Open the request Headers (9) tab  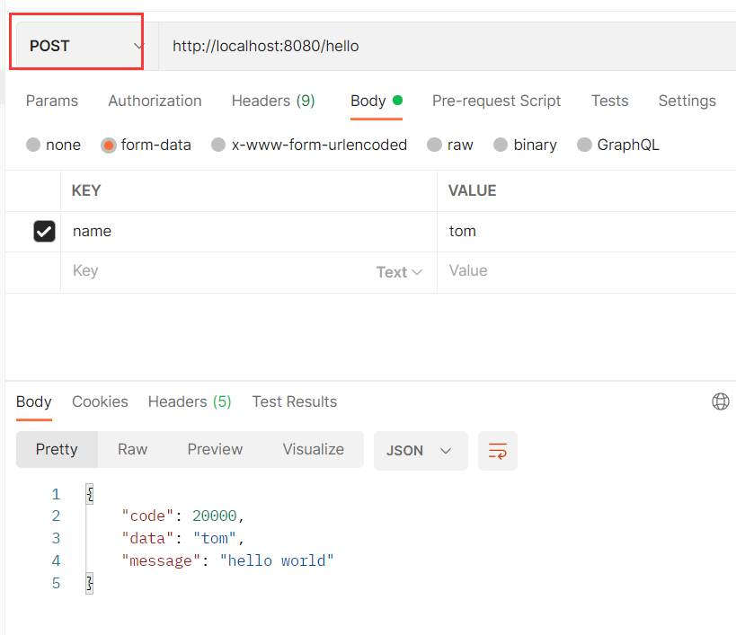click(x=273, y=101)
